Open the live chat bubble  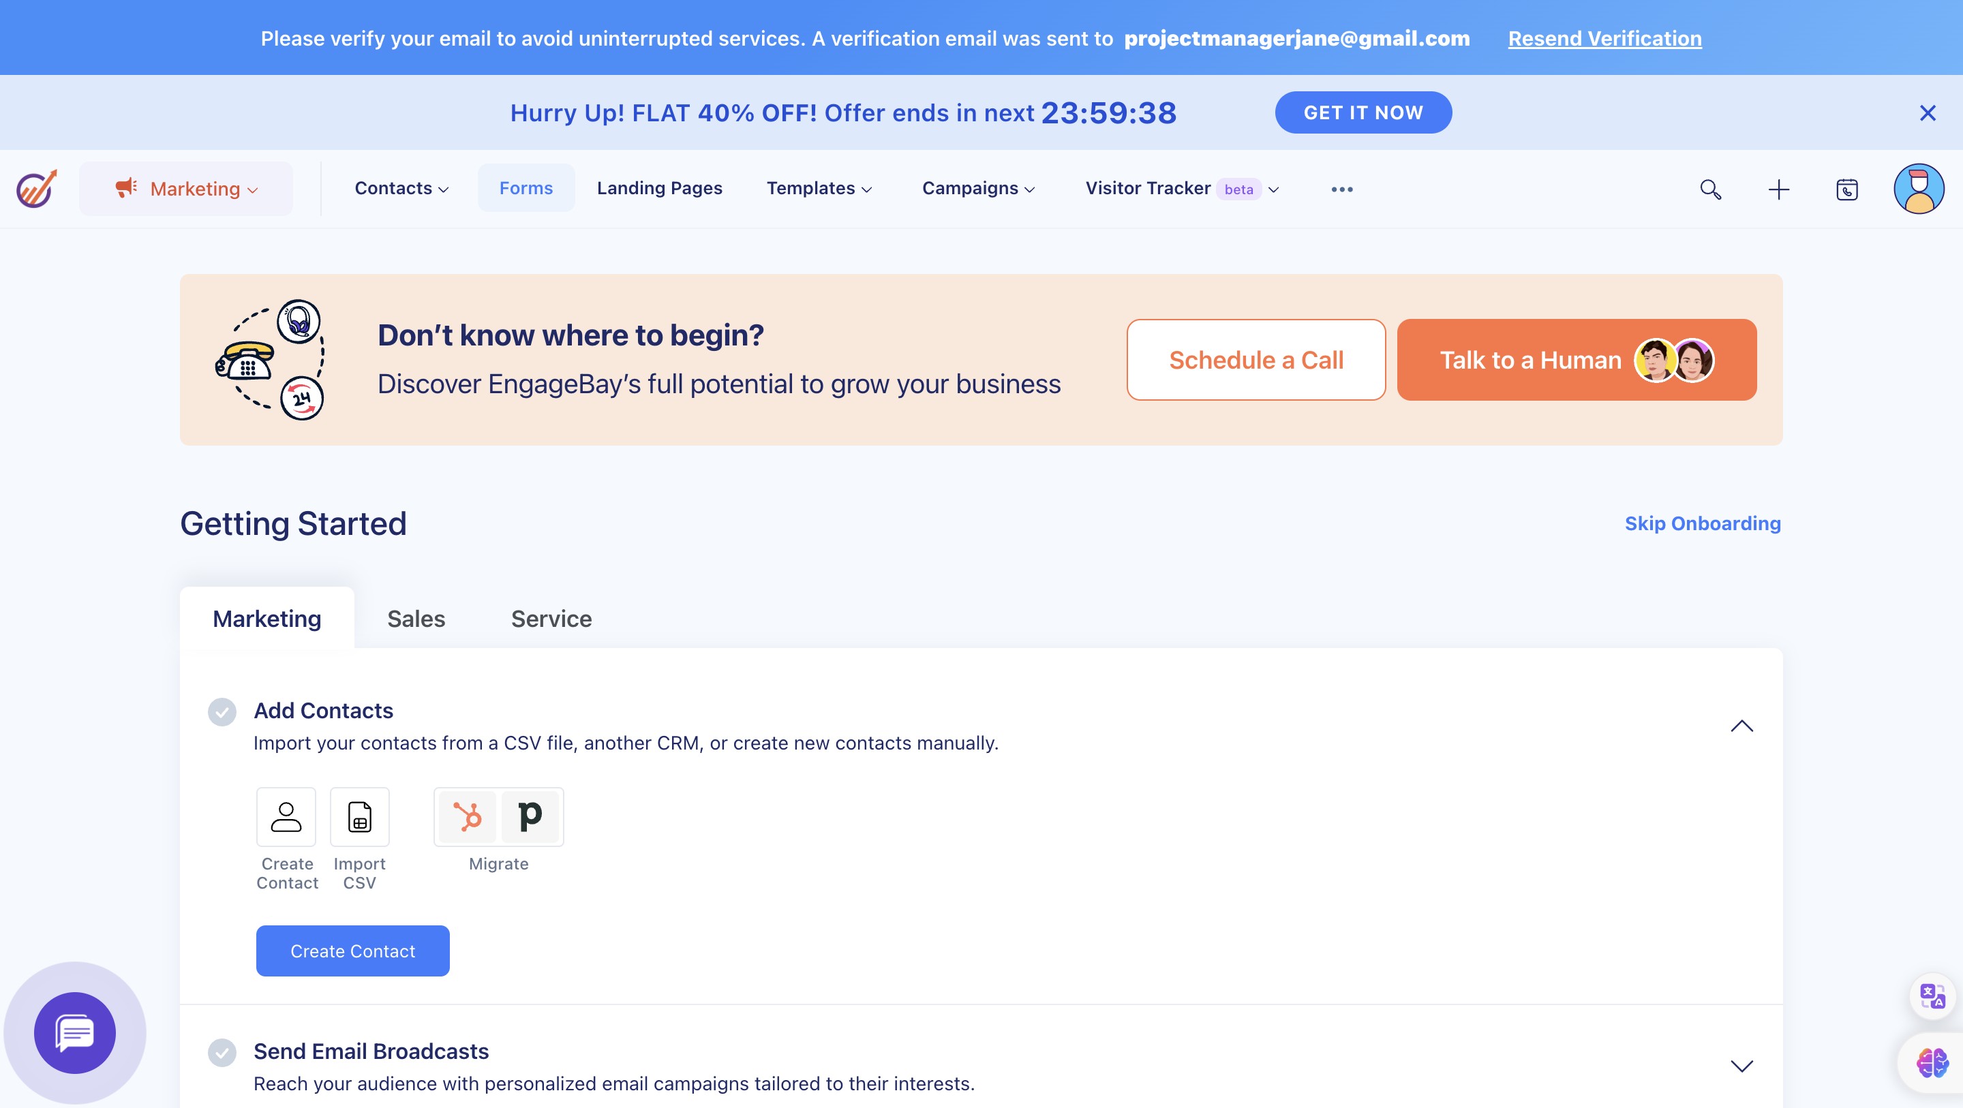point(75,1032)
